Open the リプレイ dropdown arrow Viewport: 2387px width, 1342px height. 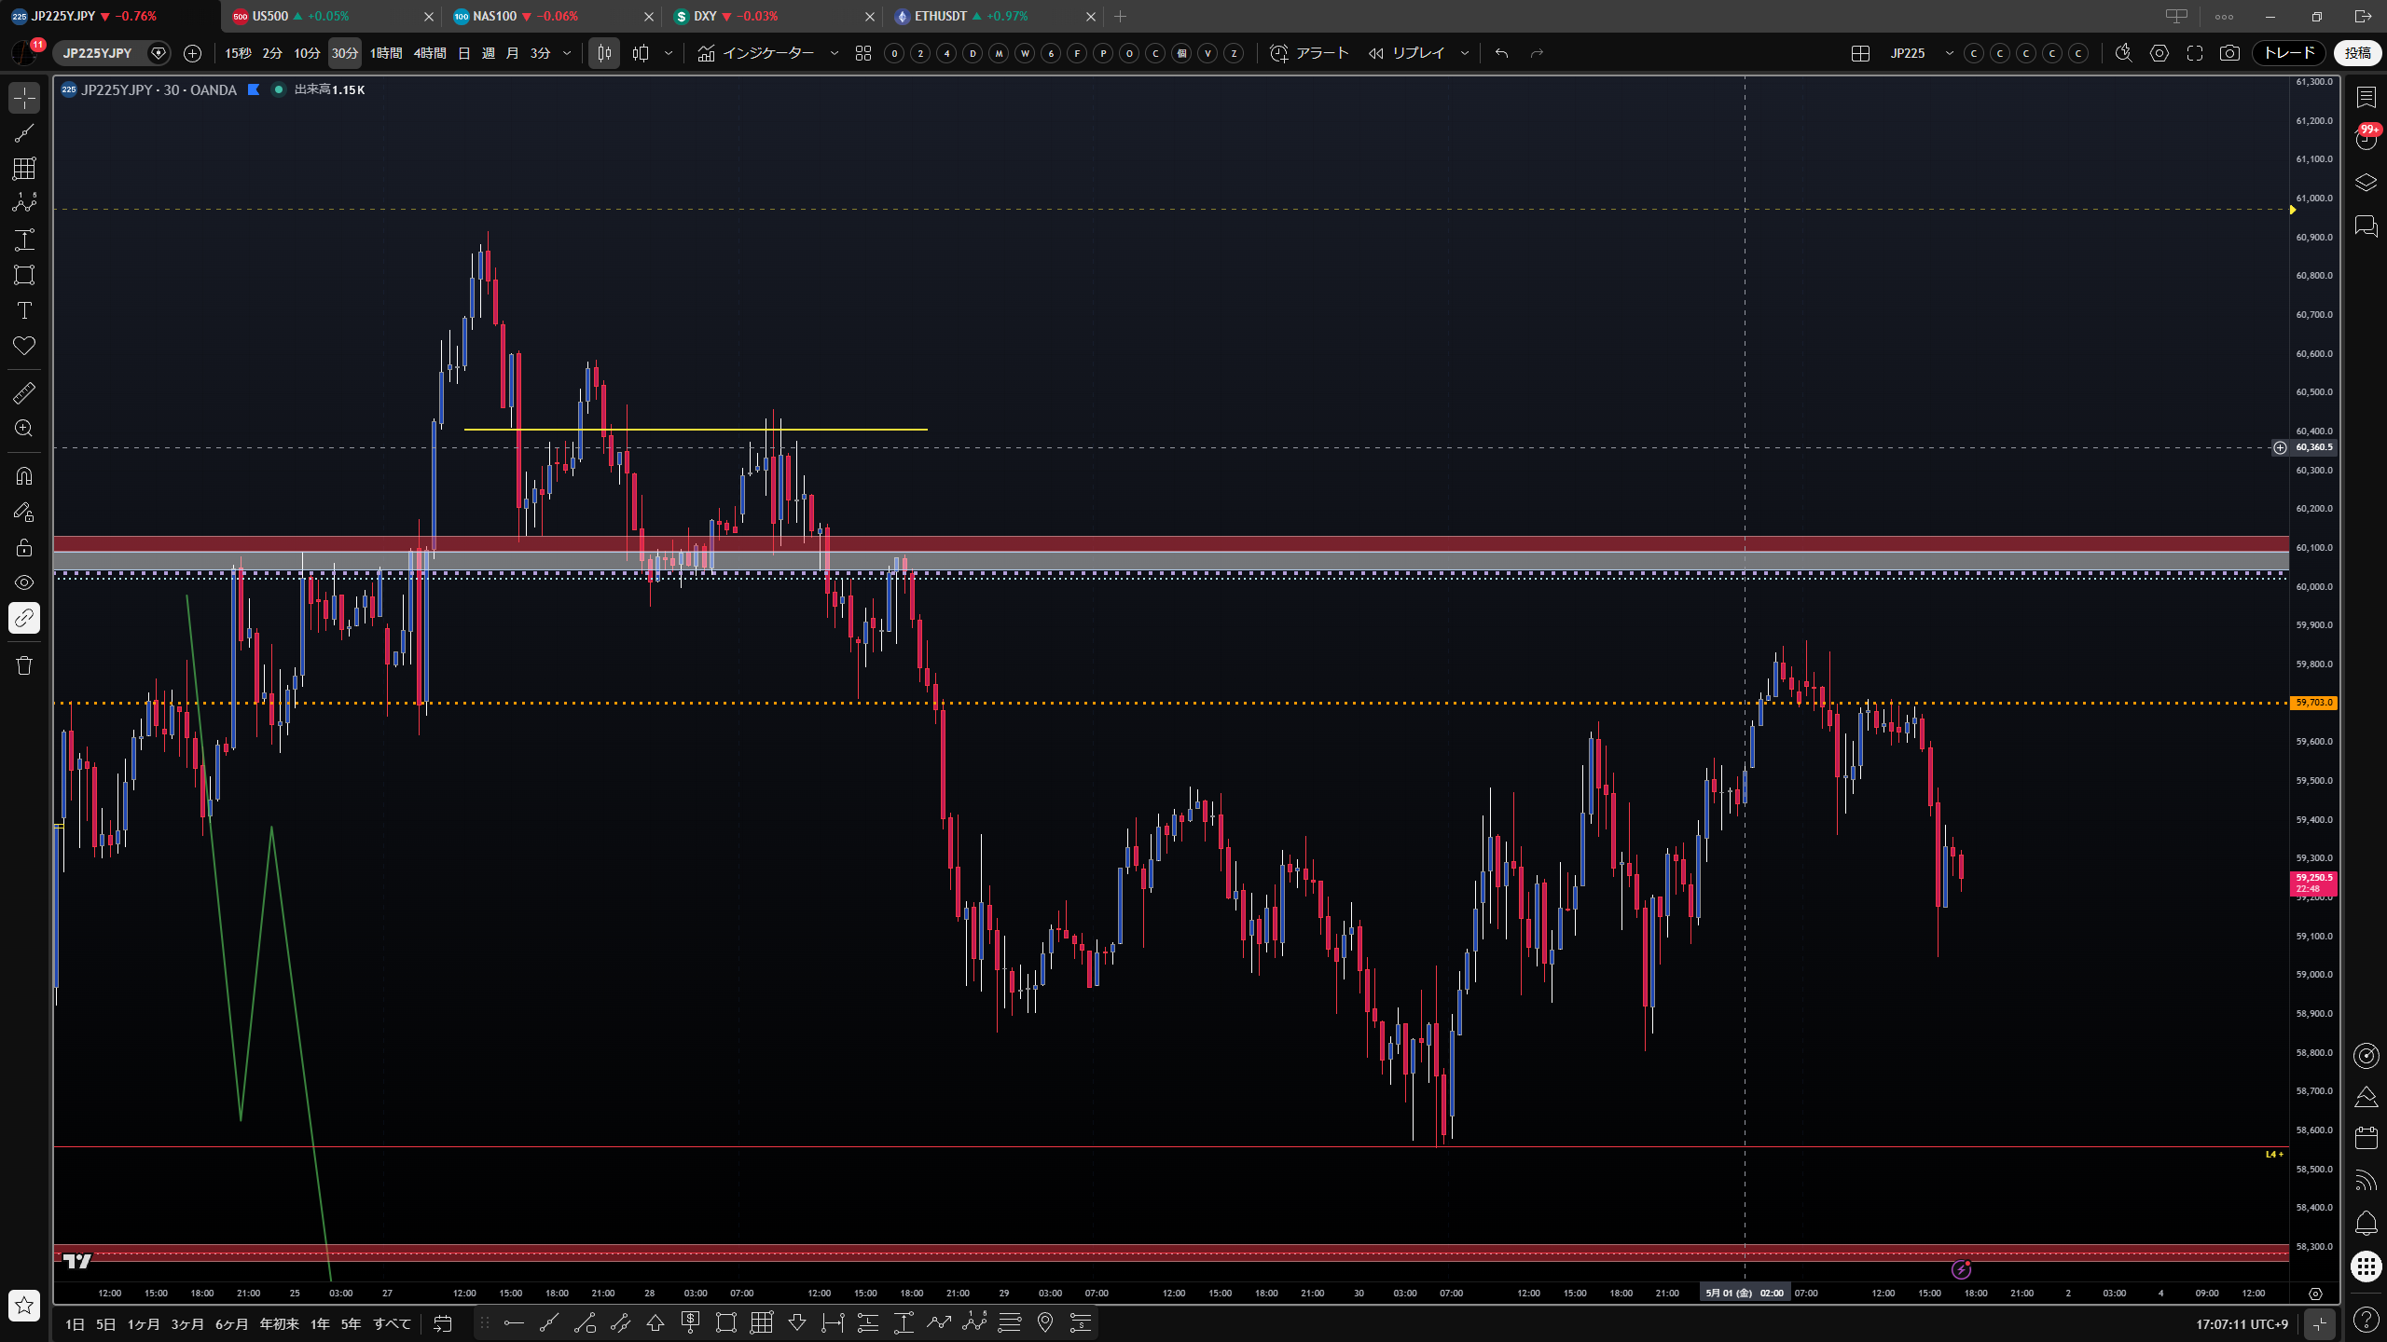1465,53
